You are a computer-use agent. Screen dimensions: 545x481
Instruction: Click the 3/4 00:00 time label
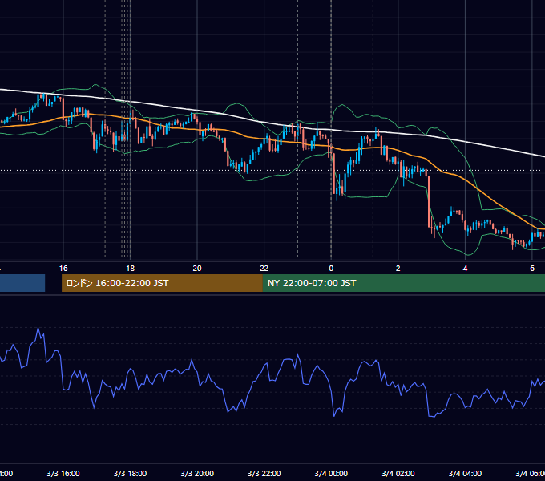click(331, 473)
